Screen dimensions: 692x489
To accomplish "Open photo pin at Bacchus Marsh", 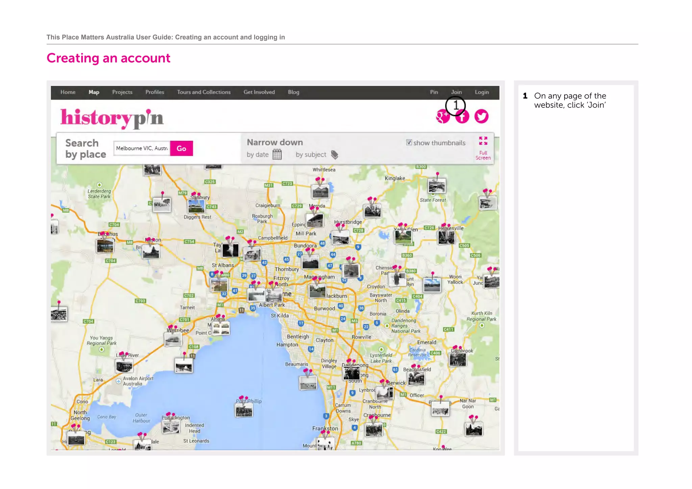I will point(105,246).
